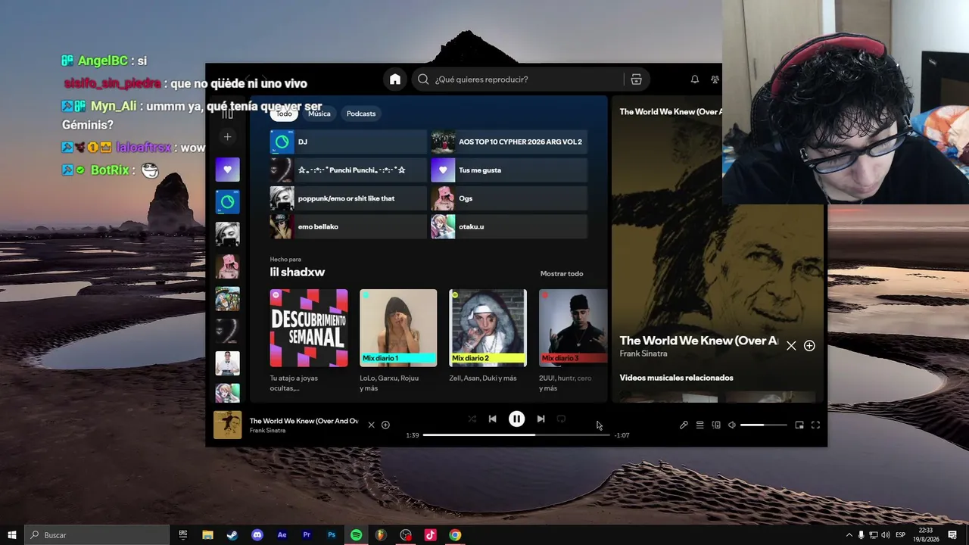Toggle repeat mode

561,419
